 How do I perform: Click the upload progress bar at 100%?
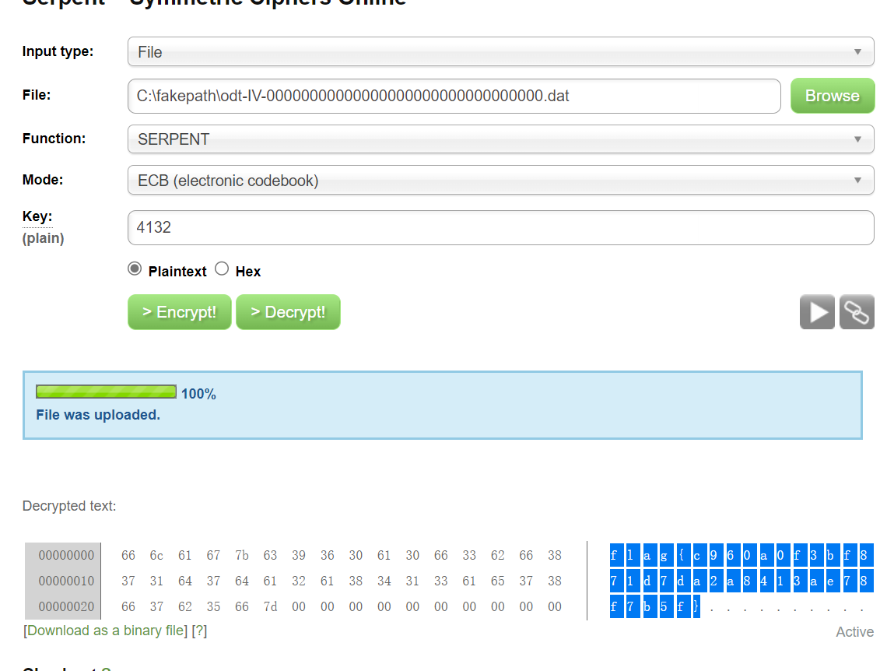(106, 392)
